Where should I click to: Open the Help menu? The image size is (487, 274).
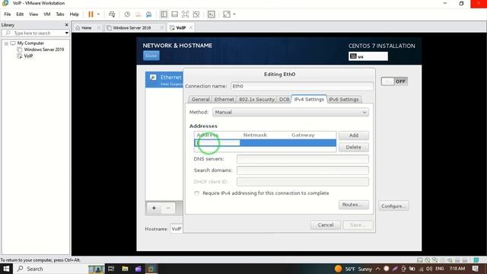[x=75, y=14]
